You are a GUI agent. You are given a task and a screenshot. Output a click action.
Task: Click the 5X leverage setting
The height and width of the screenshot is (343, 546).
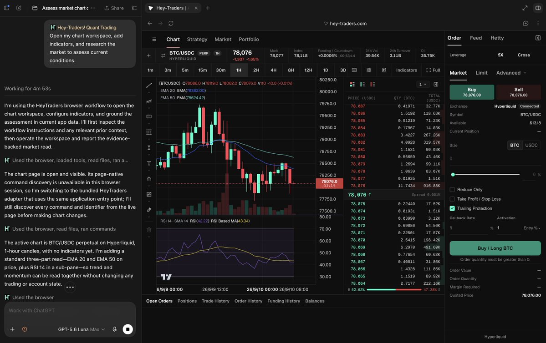point(500,55)
